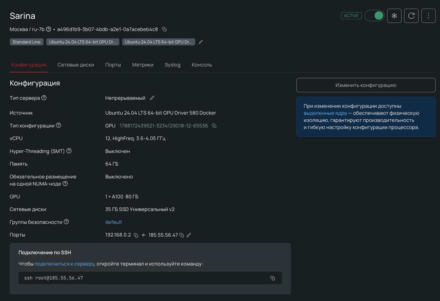Show help for Тип конфигурации
Image resolution: width=440 pixels, height=301 pixels.
click(x=59, y=125)
